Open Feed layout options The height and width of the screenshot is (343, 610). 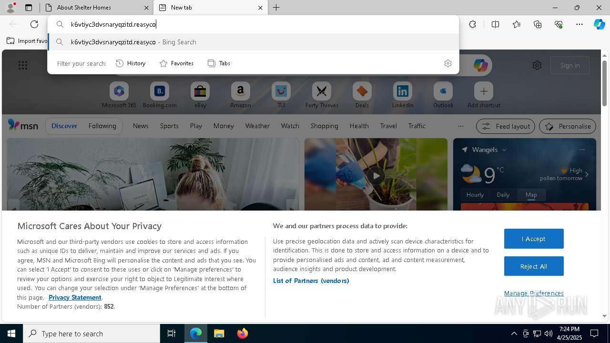click(x=506, y=126)
